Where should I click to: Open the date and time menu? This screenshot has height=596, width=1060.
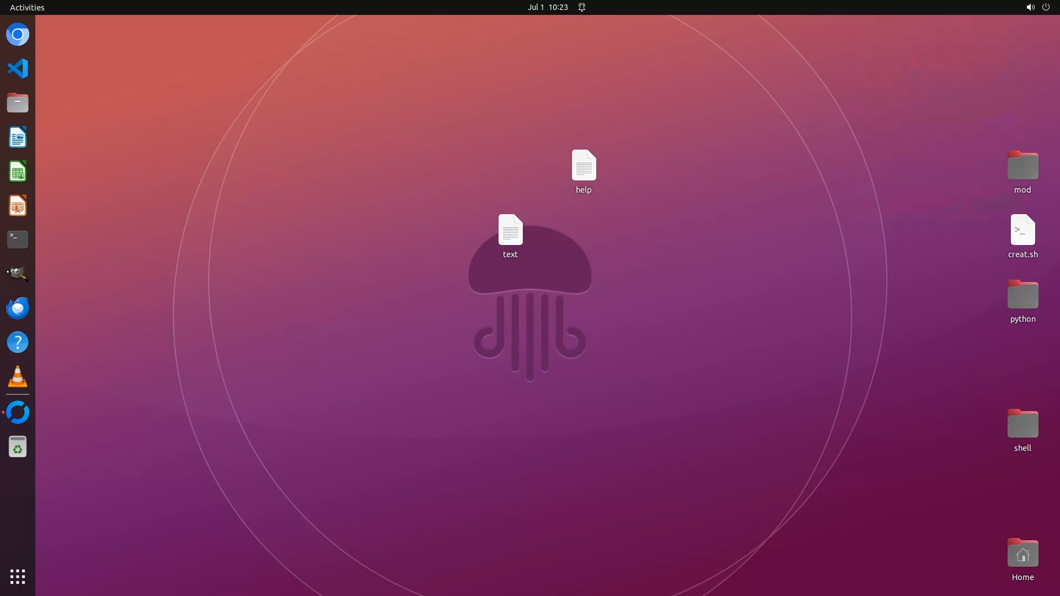coord(547,7)
